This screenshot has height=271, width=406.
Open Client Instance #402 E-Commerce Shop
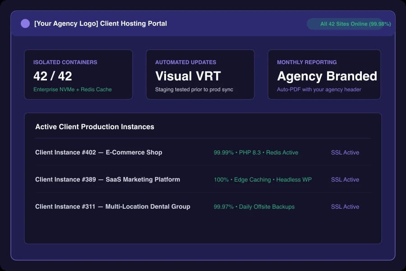click(x=99, y=153)
